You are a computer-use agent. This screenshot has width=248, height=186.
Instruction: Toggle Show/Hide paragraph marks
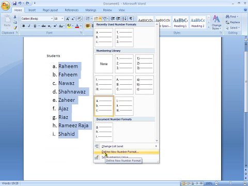tap(131, 19)
